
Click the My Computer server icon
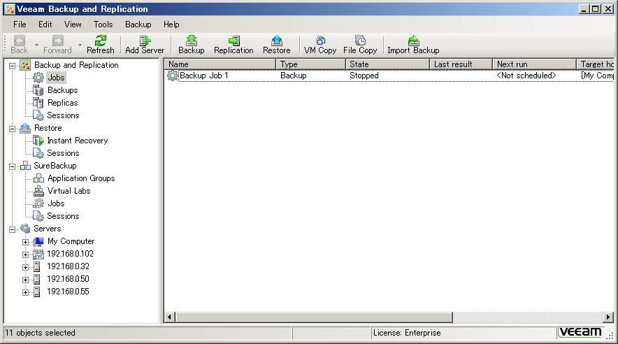[x=38, y=241]
